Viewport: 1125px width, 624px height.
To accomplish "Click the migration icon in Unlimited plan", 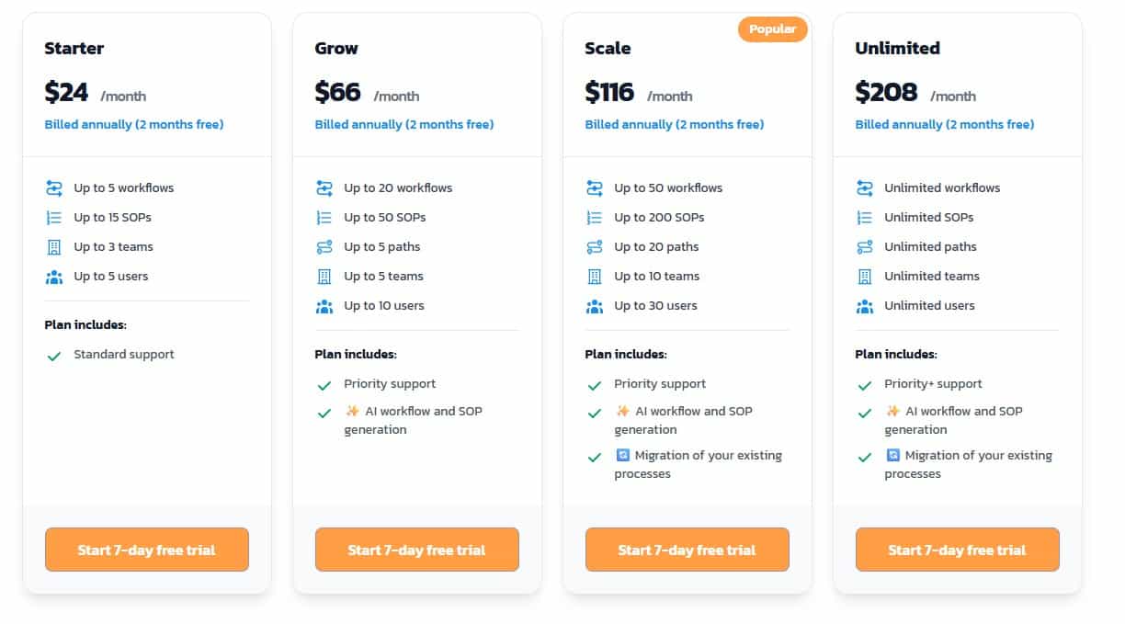I will [894, 455].
